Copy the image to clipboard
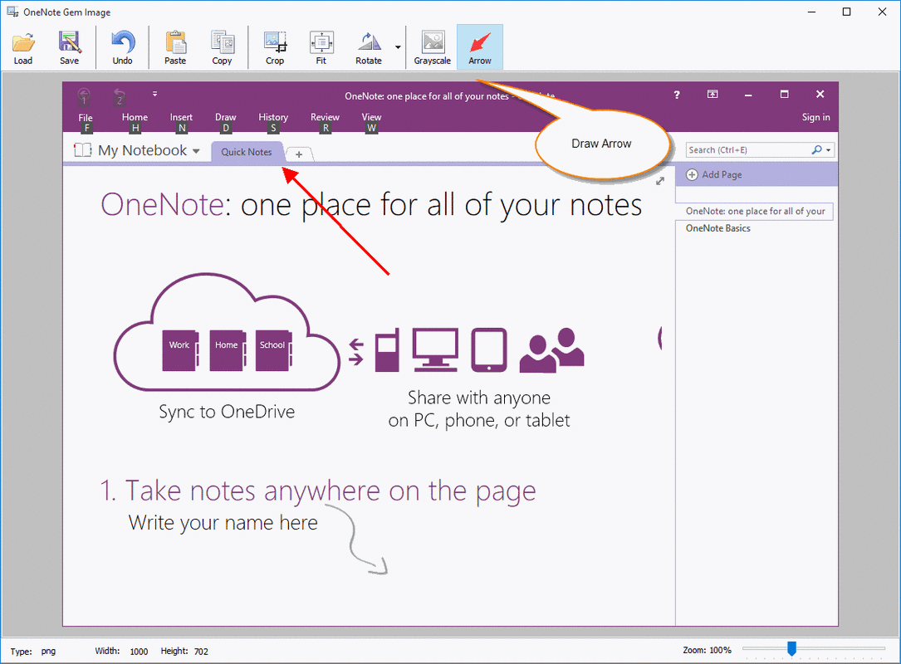This screenshot has height=664, width=901. pos(222,46)
